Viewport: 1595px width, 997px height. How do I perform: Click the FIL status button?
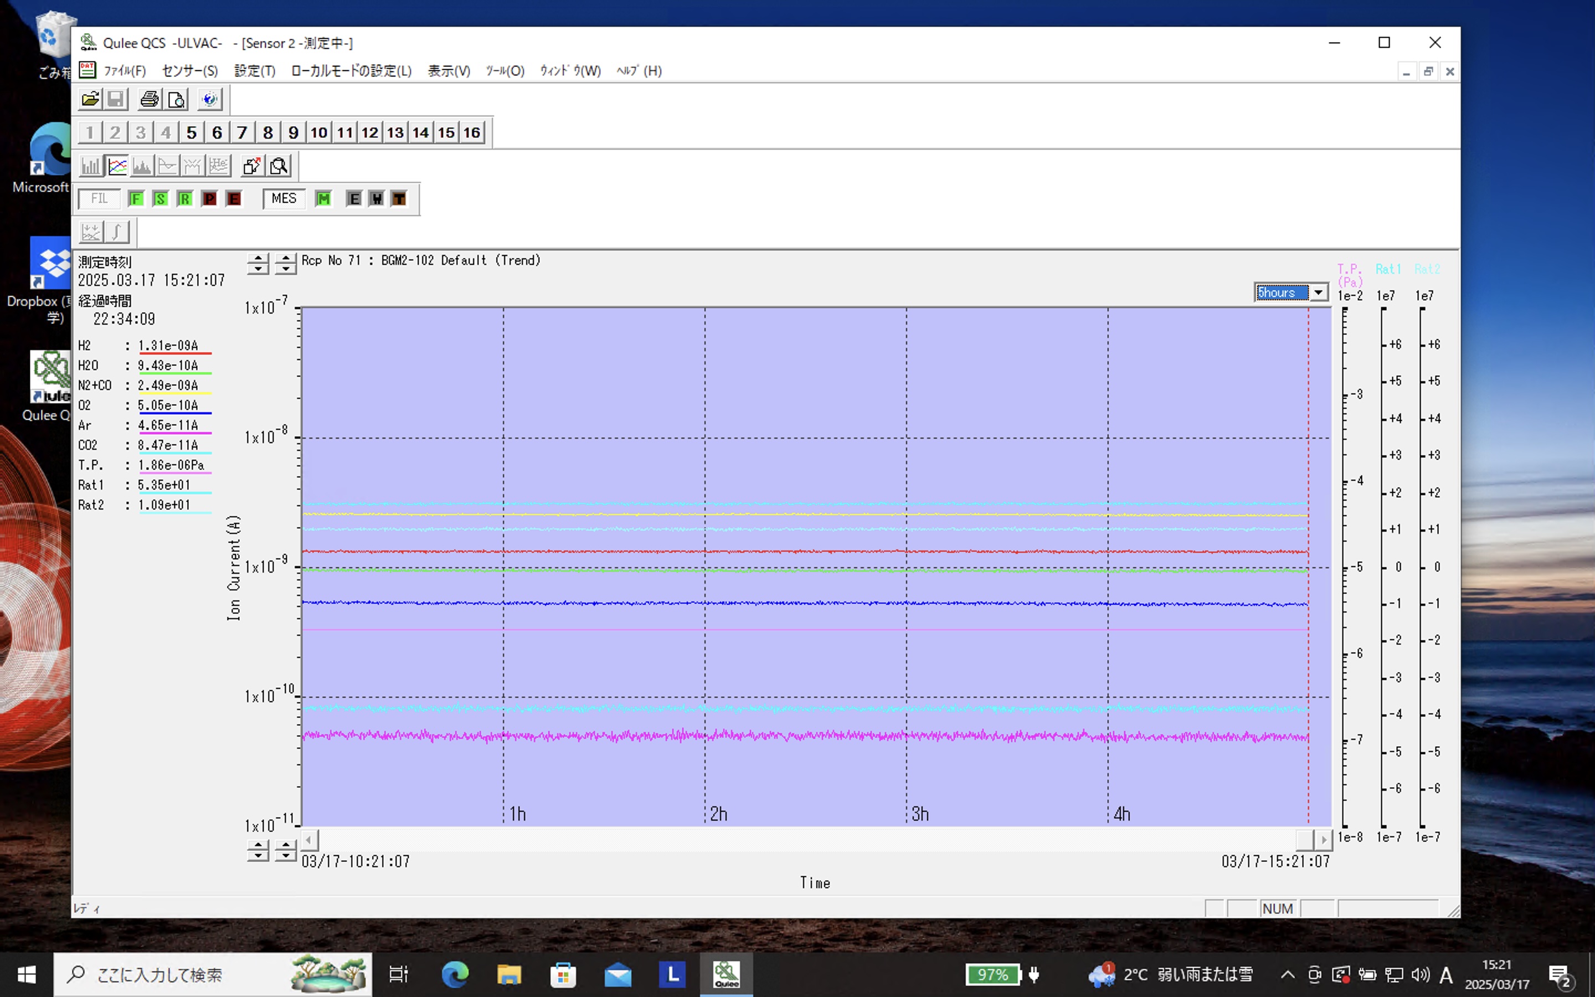tap(100, 198)
